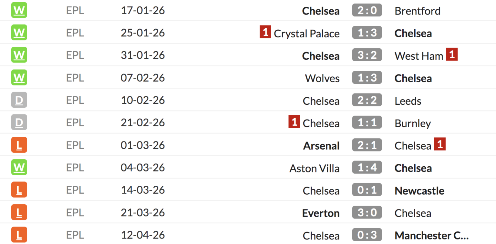Image resolution: width=496 pixels, height=244 pixels.
Task: Click the W icon next to the Wolves fixture
Action: click(x=19, y=77)
